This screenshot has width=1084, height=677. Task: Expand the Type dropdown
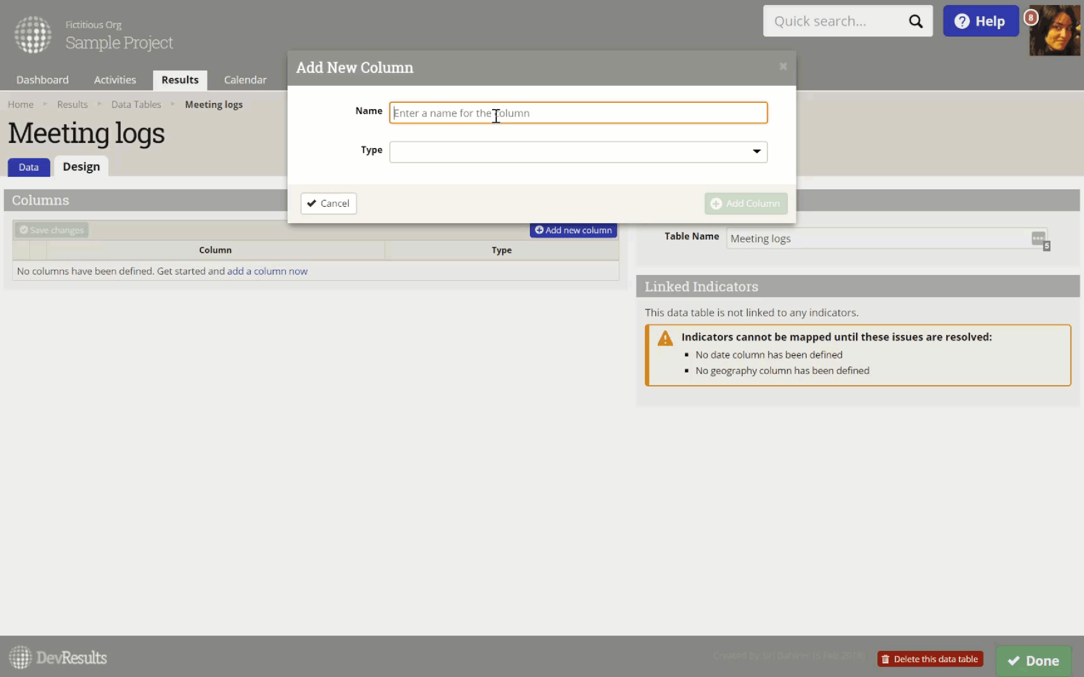[x=756, y=152]
